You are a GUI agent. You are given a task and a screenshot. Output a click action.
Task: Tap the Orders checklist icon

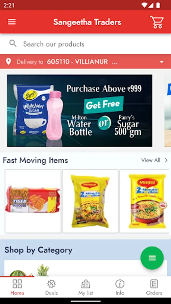pos(154,284)
